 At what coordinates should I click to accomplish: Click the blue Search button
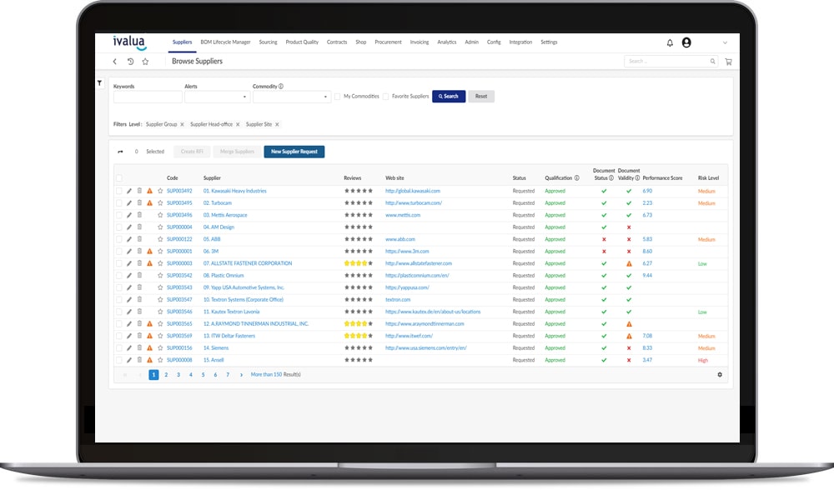click(x=449, y=97)
